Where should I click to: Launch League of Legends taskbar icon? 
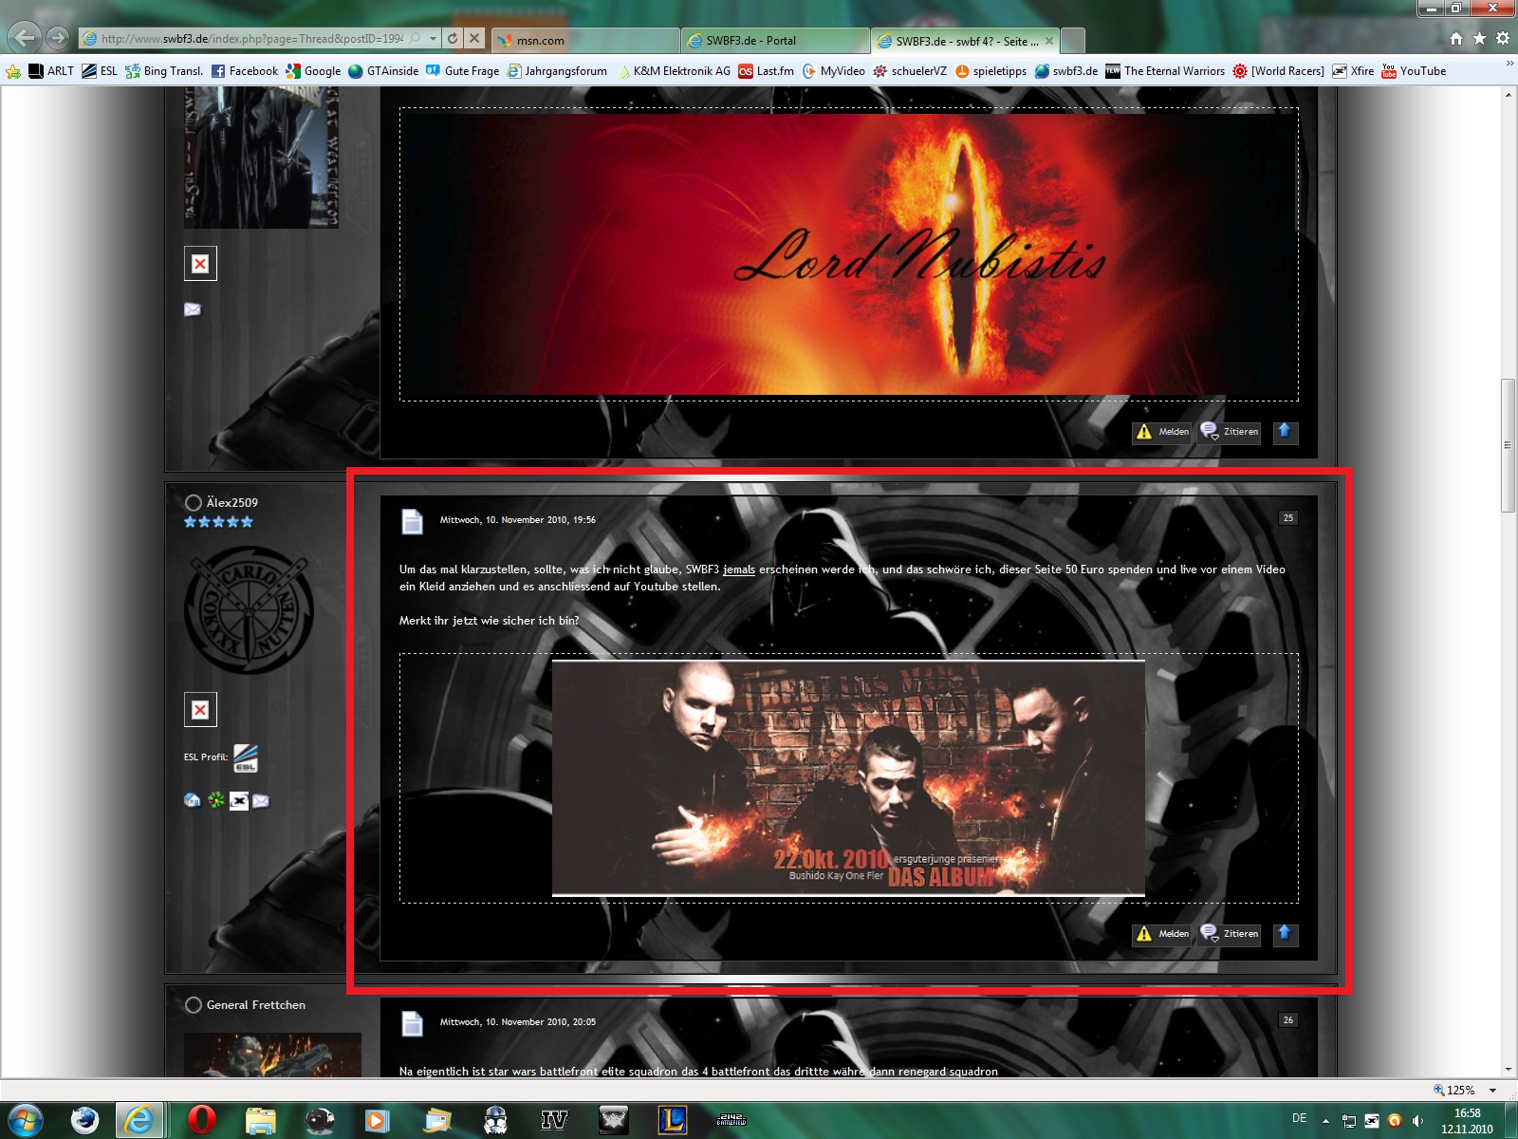[672, 1120]
